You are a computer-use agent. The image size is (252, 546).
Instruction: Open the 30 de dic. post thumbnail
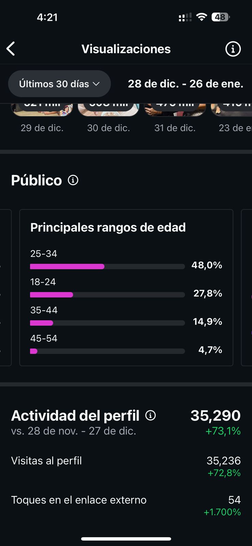coord(108,110)
